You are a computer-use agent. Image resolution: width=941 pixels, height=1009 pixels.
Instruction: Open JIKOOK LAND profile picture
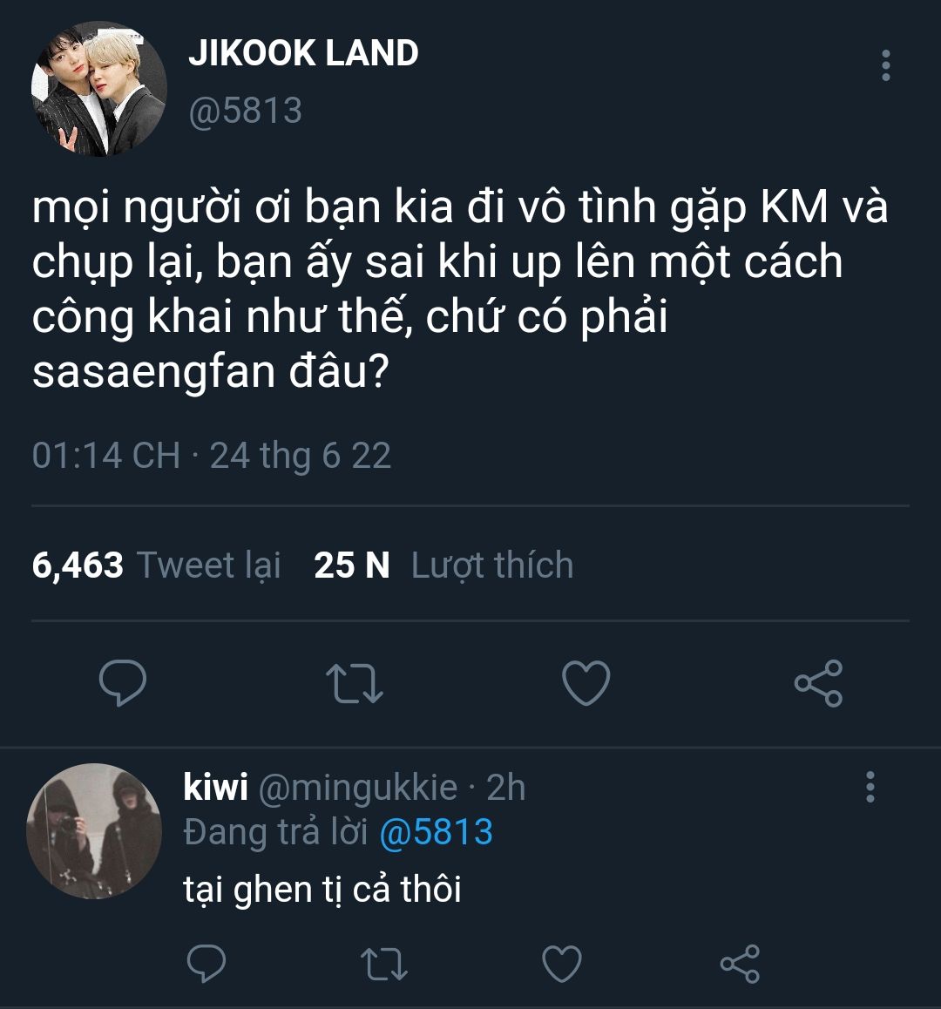pyautogui.click(x=99, y=88)
